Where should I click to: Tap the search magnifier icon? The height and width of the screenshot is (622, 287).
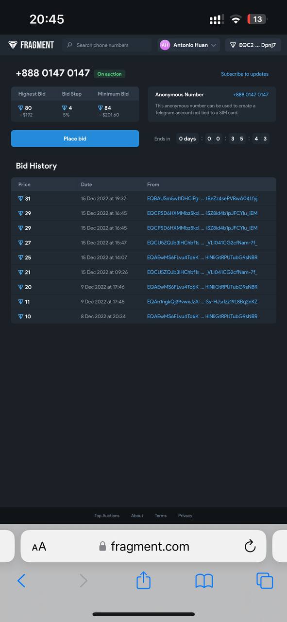pyautogui.click(x=69, y=45)
